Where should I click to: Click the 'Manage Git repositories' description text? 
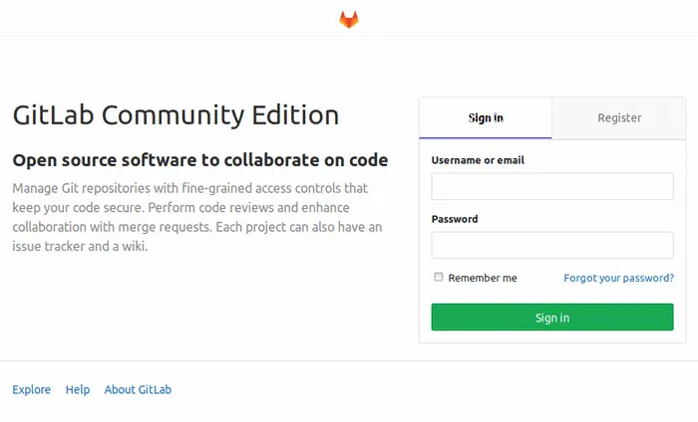90,187
